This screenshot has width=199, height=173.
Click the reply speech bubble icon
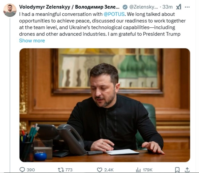(x=22, y=170)
